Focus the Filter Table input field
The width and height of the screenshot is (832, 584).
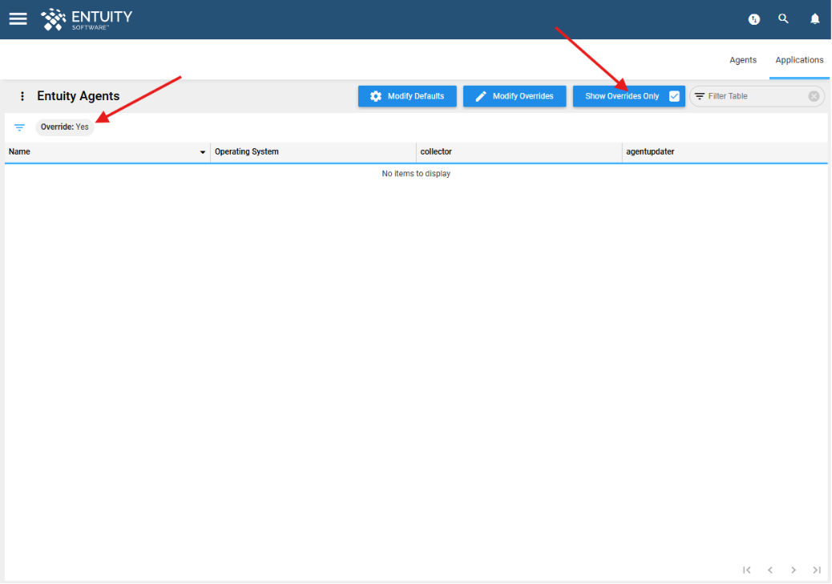(x=756, y=96)
